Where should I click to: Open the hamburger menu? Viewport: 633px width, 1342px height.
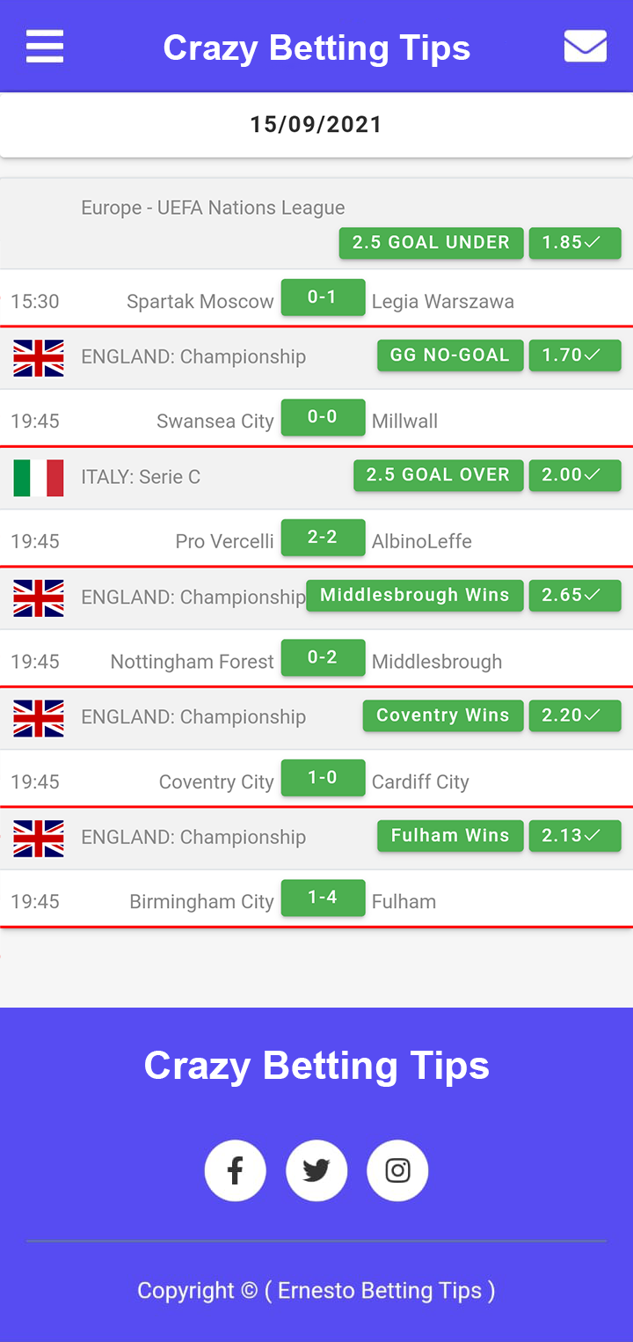[45, 47]
